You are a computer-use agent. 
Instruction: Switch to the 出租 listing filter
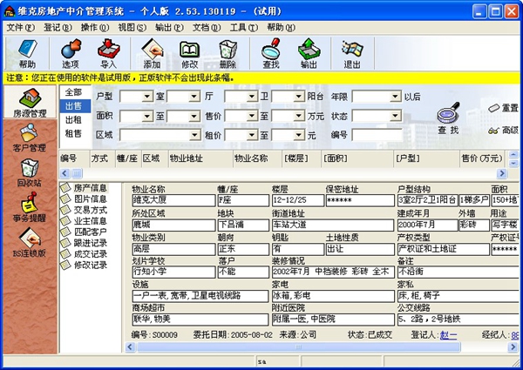(x=73, y=120)
